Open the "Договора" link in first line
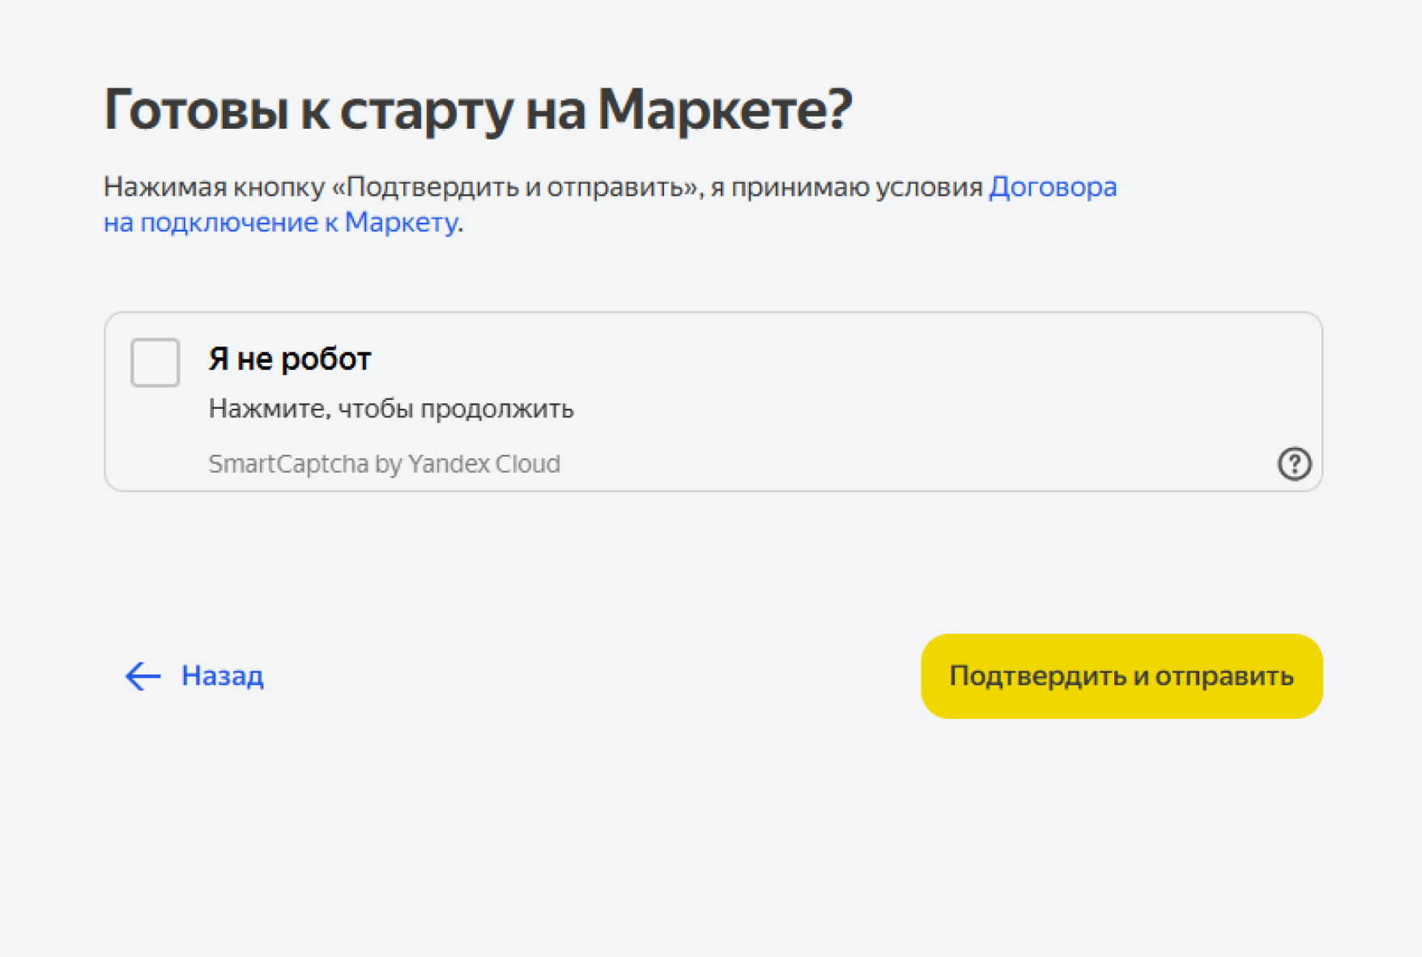The width and height of the screenshot is (1422, 957). click(1053, 187)
